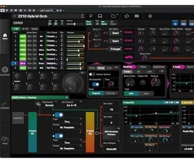194x163 pixels.
Task: Select Full-time portamento mode
Action: (111, 93)
